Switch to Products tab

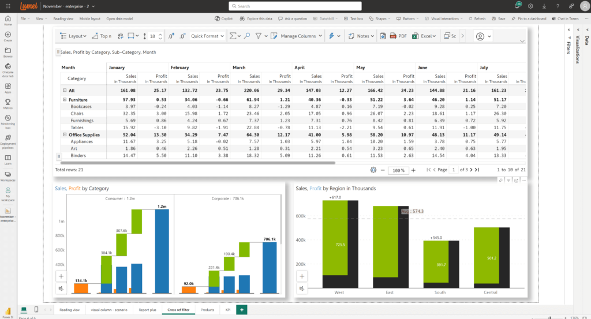tap(207, 310)
